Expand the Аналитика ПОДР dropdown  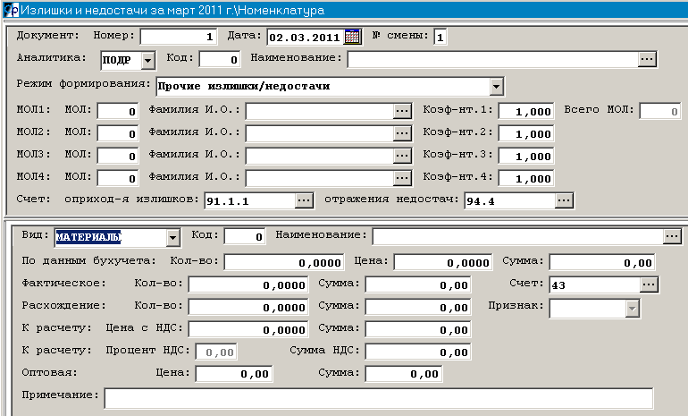pyautogui.click(x=147, y=60)
